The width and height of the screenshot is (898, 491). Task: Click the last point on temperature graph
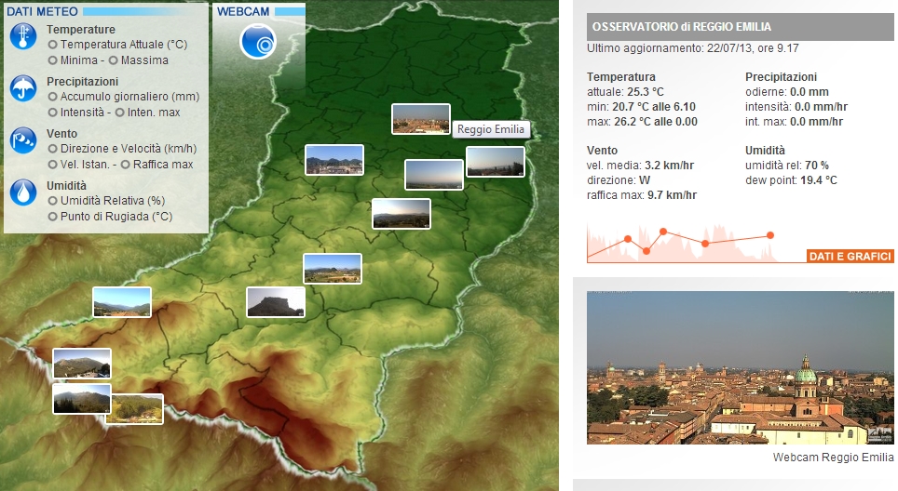pyautogui.click(x=770, y=235)
